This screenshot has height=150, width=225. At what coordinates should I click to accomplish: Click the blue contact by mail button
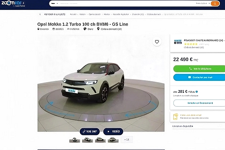tap(199, 77)
